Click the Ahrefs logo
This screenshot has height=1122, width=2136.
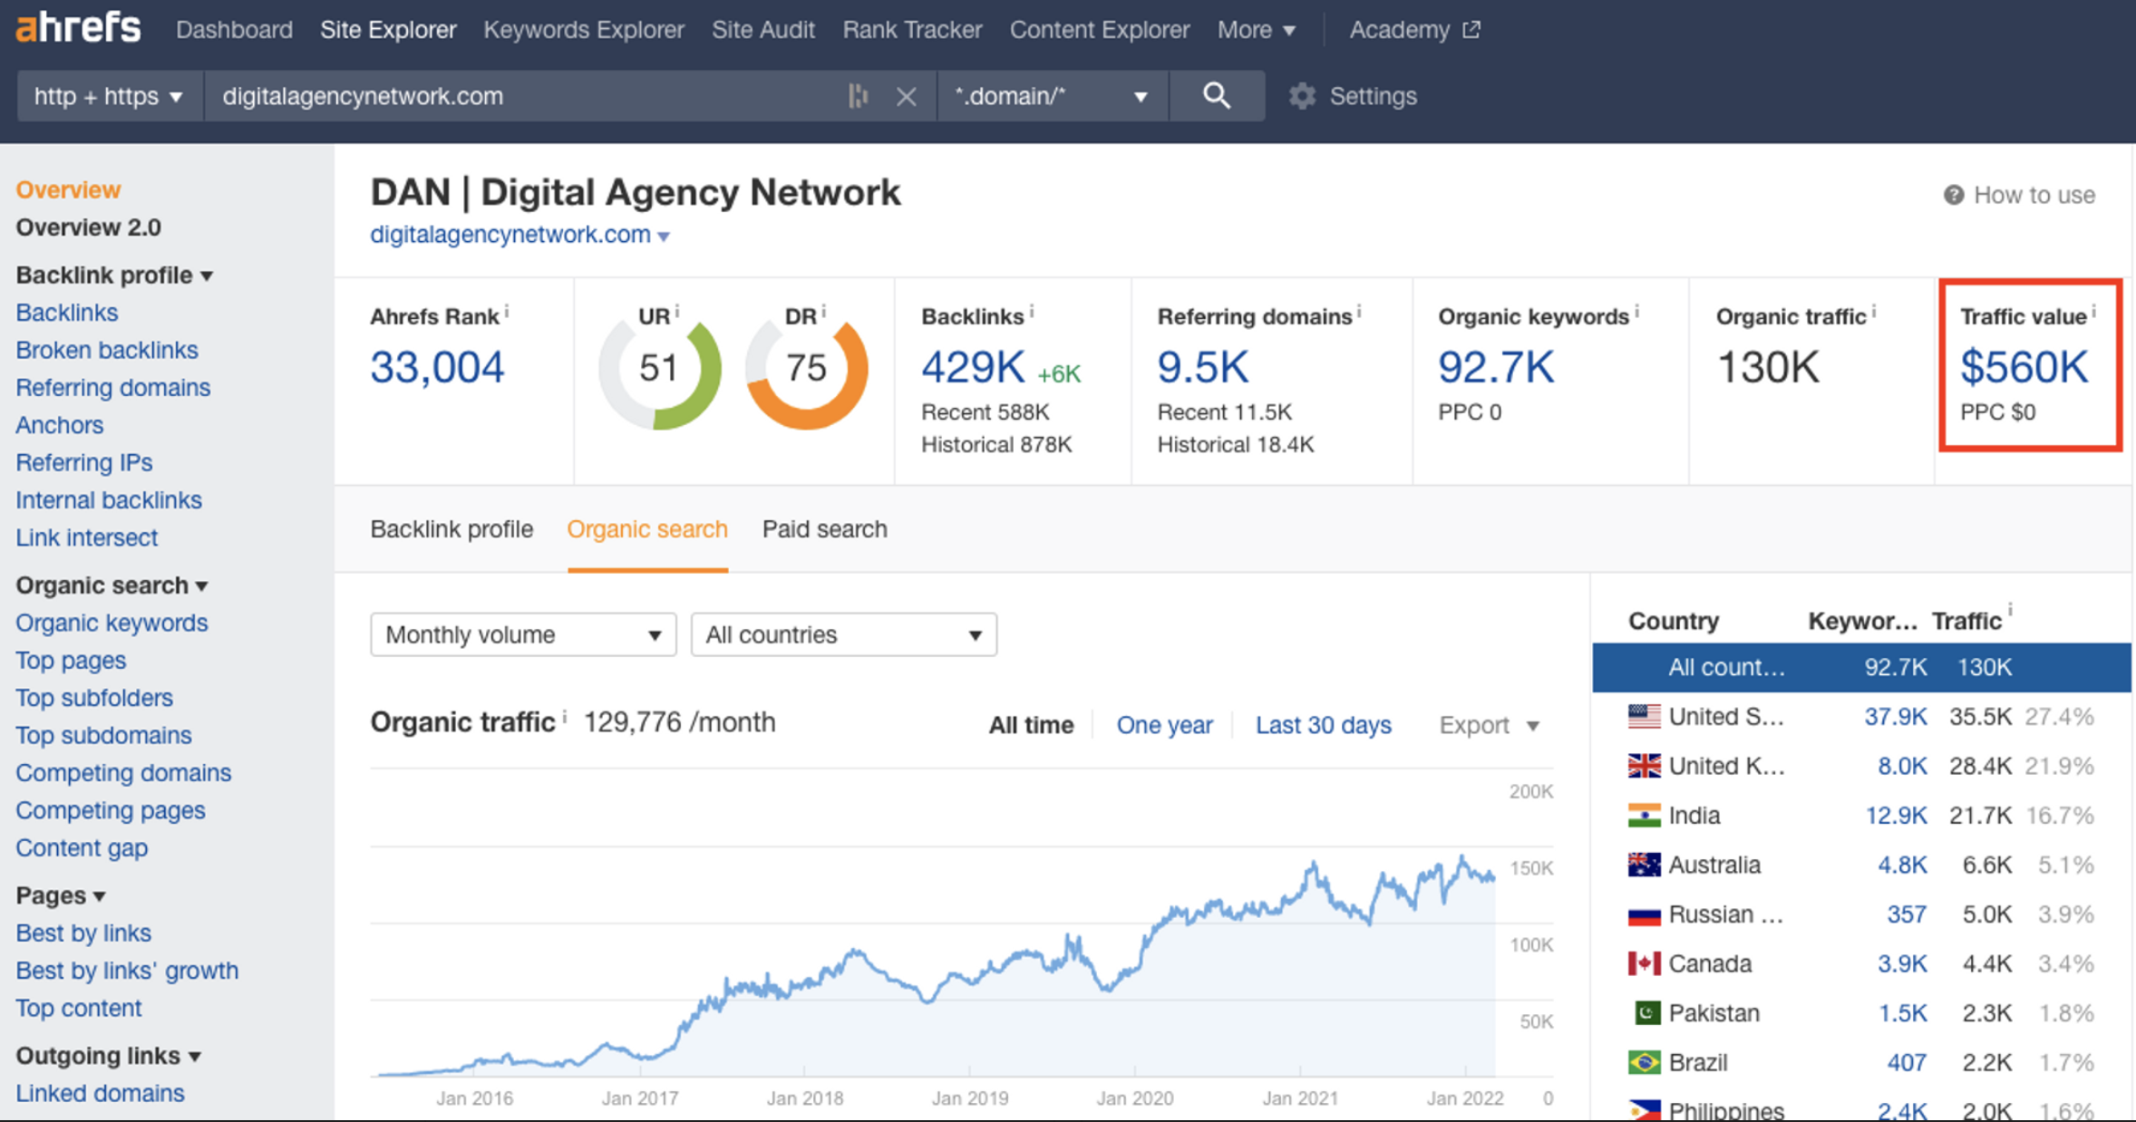click(x=78, y=28)
